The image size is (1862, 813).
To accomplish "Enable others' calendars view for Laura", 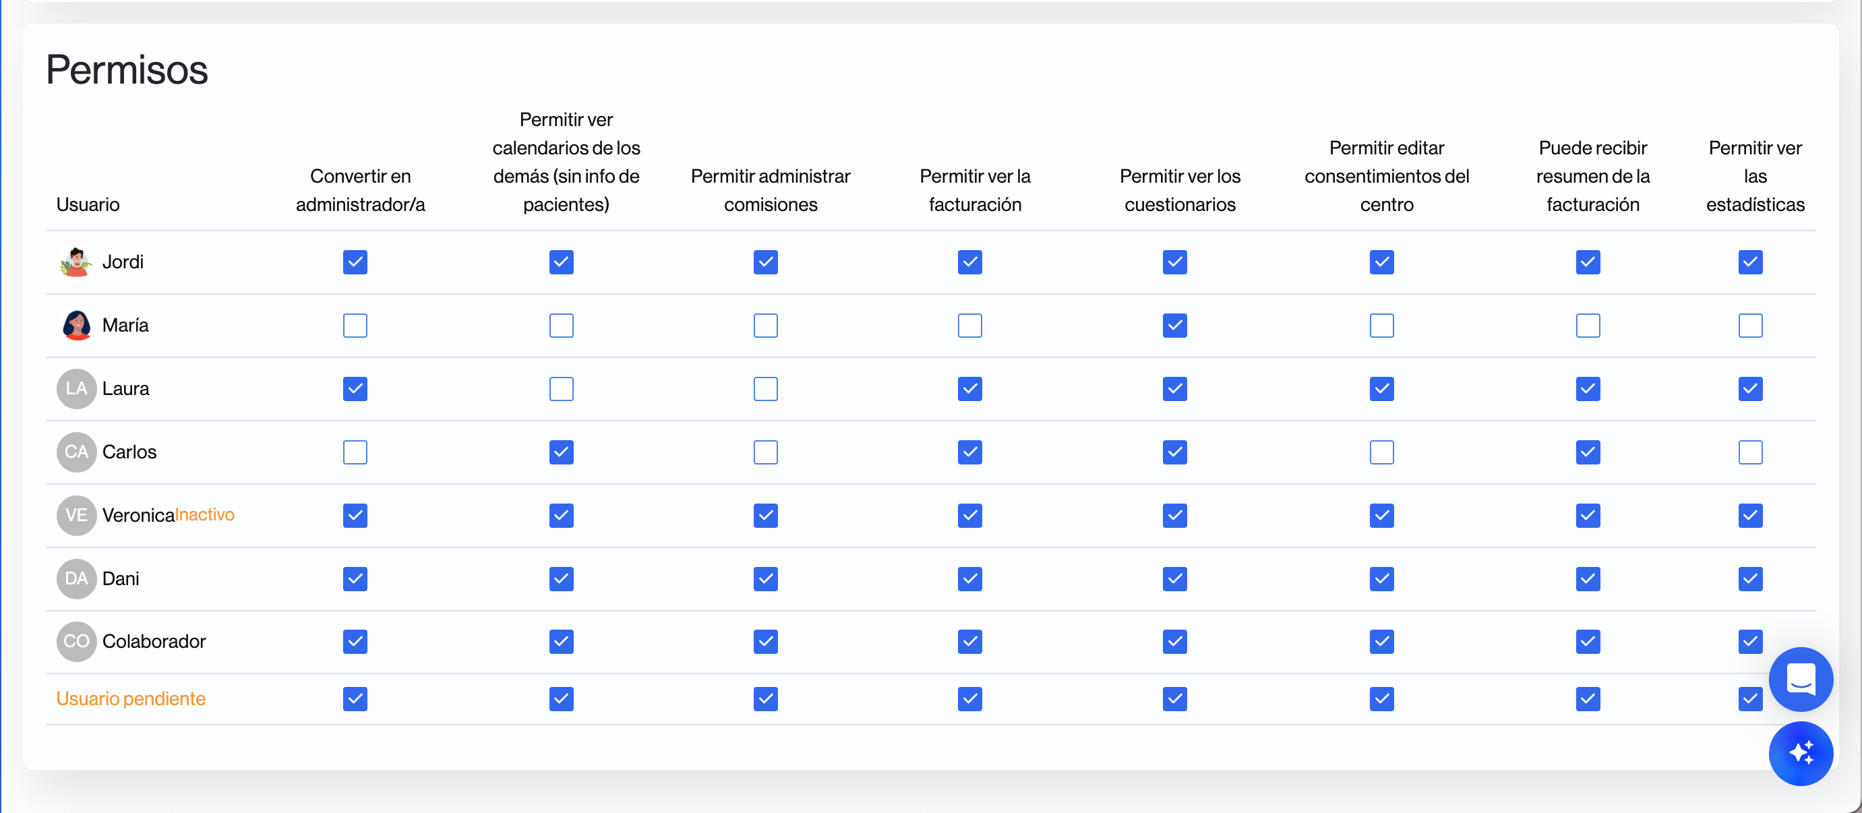I will point(561,389).
